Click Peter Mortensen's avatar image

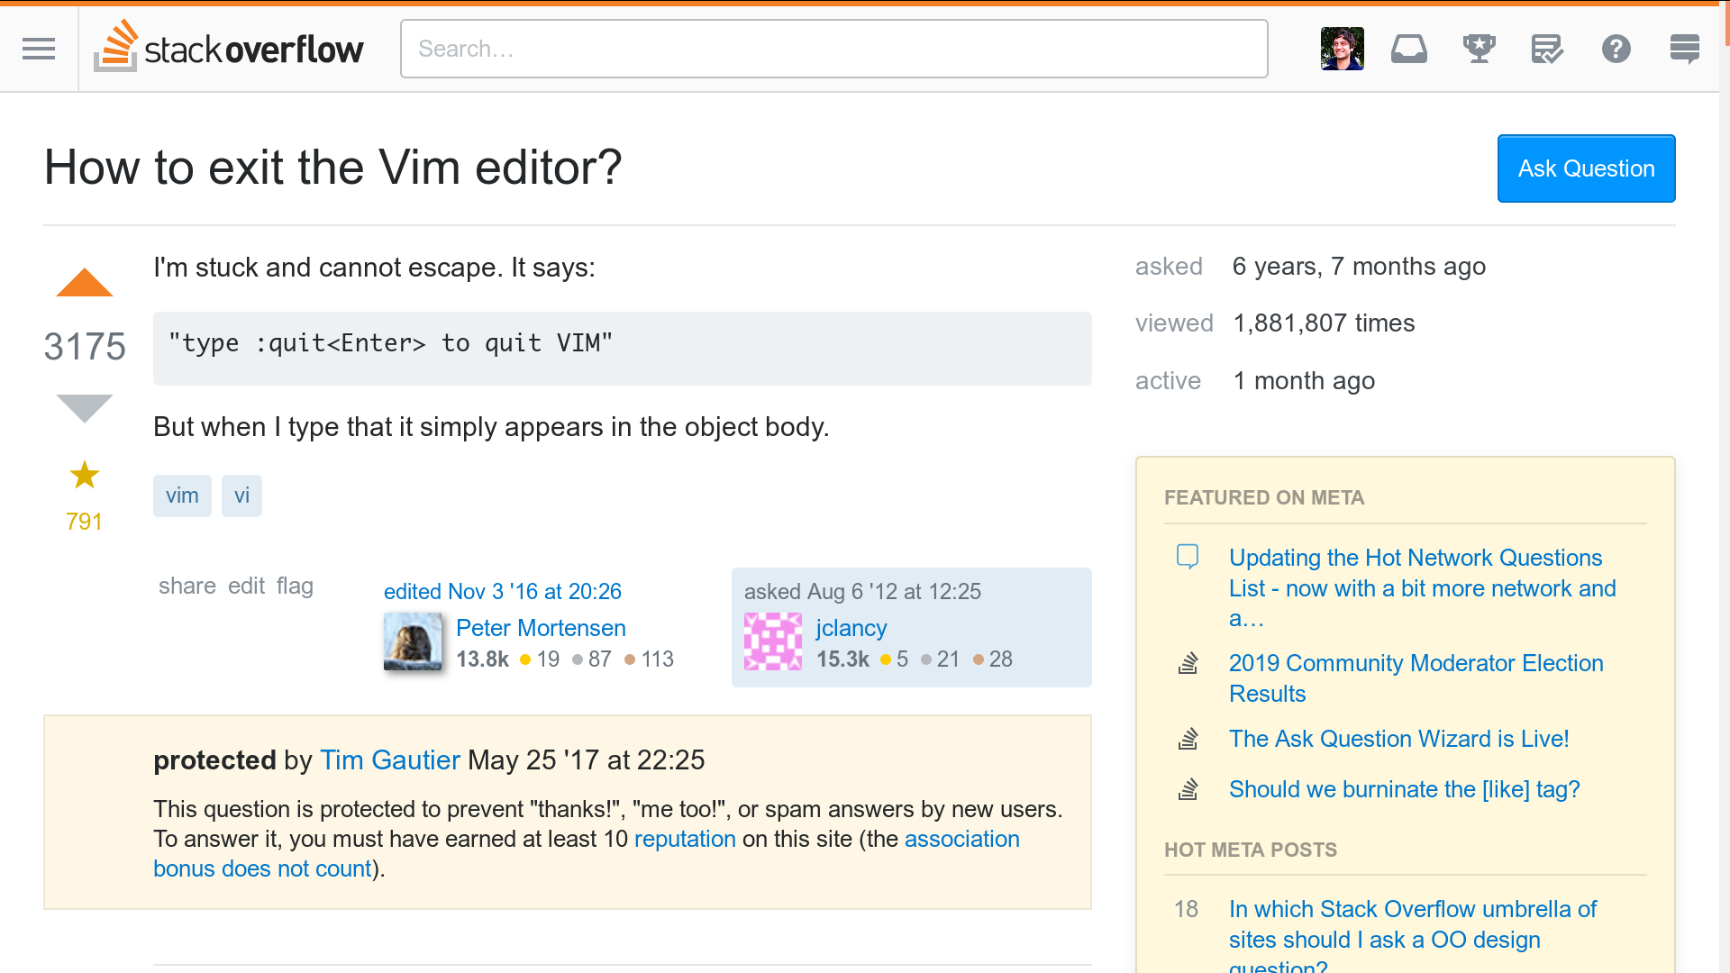(x=413, y=641)
